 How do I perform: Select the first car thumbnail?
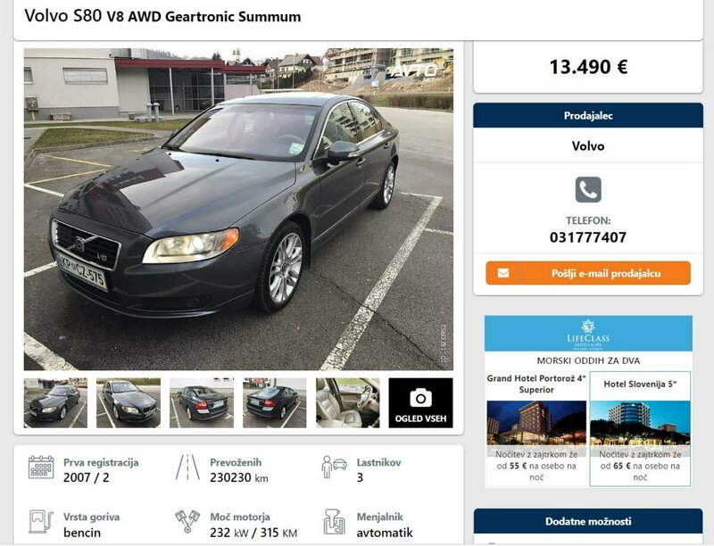[x=55, y=402]
